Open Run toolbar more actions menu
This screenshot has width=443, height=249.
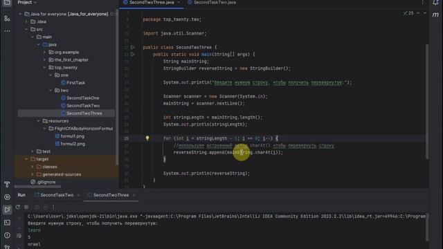click(x=53, y=207)
